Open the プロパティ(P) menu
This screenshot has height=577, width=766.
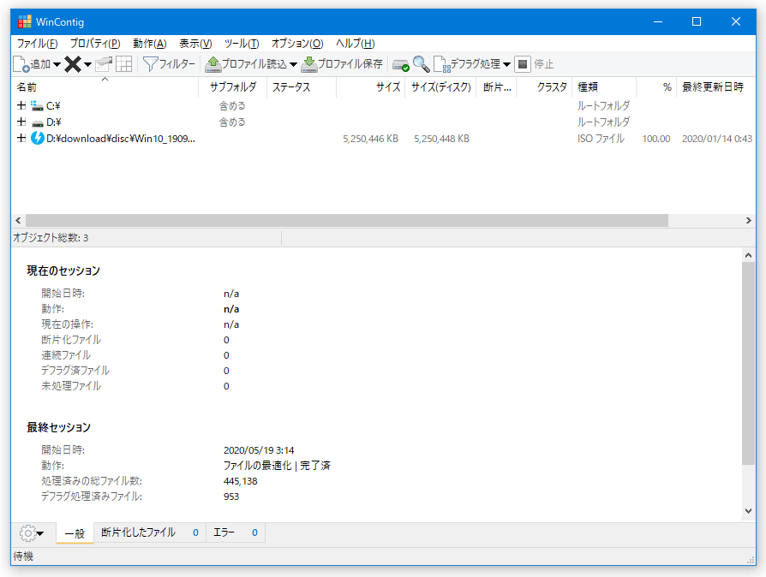click(x=95, y=44)
